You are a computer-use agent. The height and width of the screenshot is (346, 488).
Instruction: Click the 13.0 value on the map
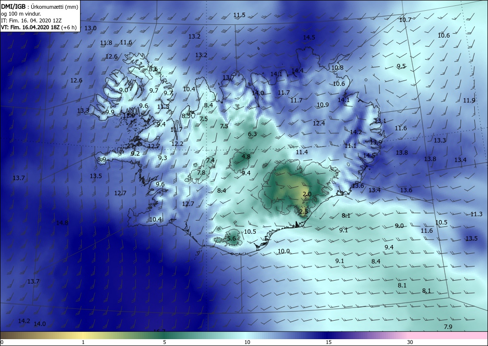tap(91, 28)
